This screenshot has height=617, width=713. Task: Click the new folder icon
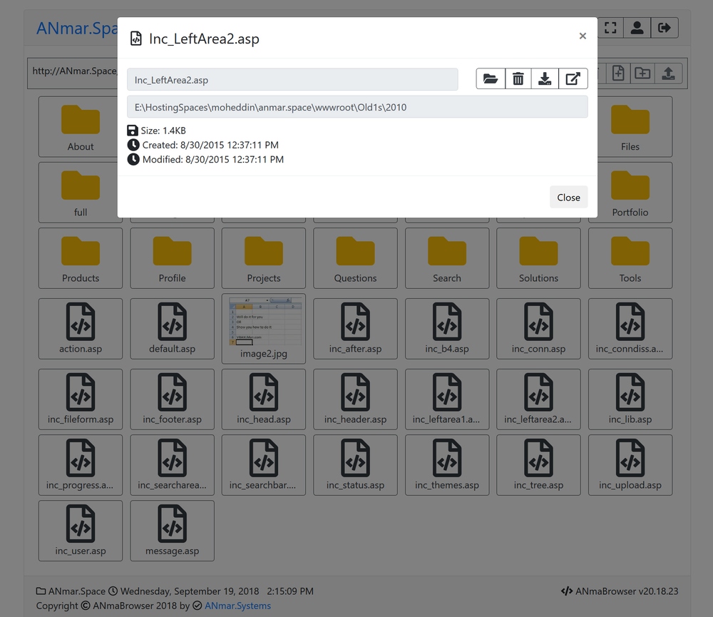point(642,73)
